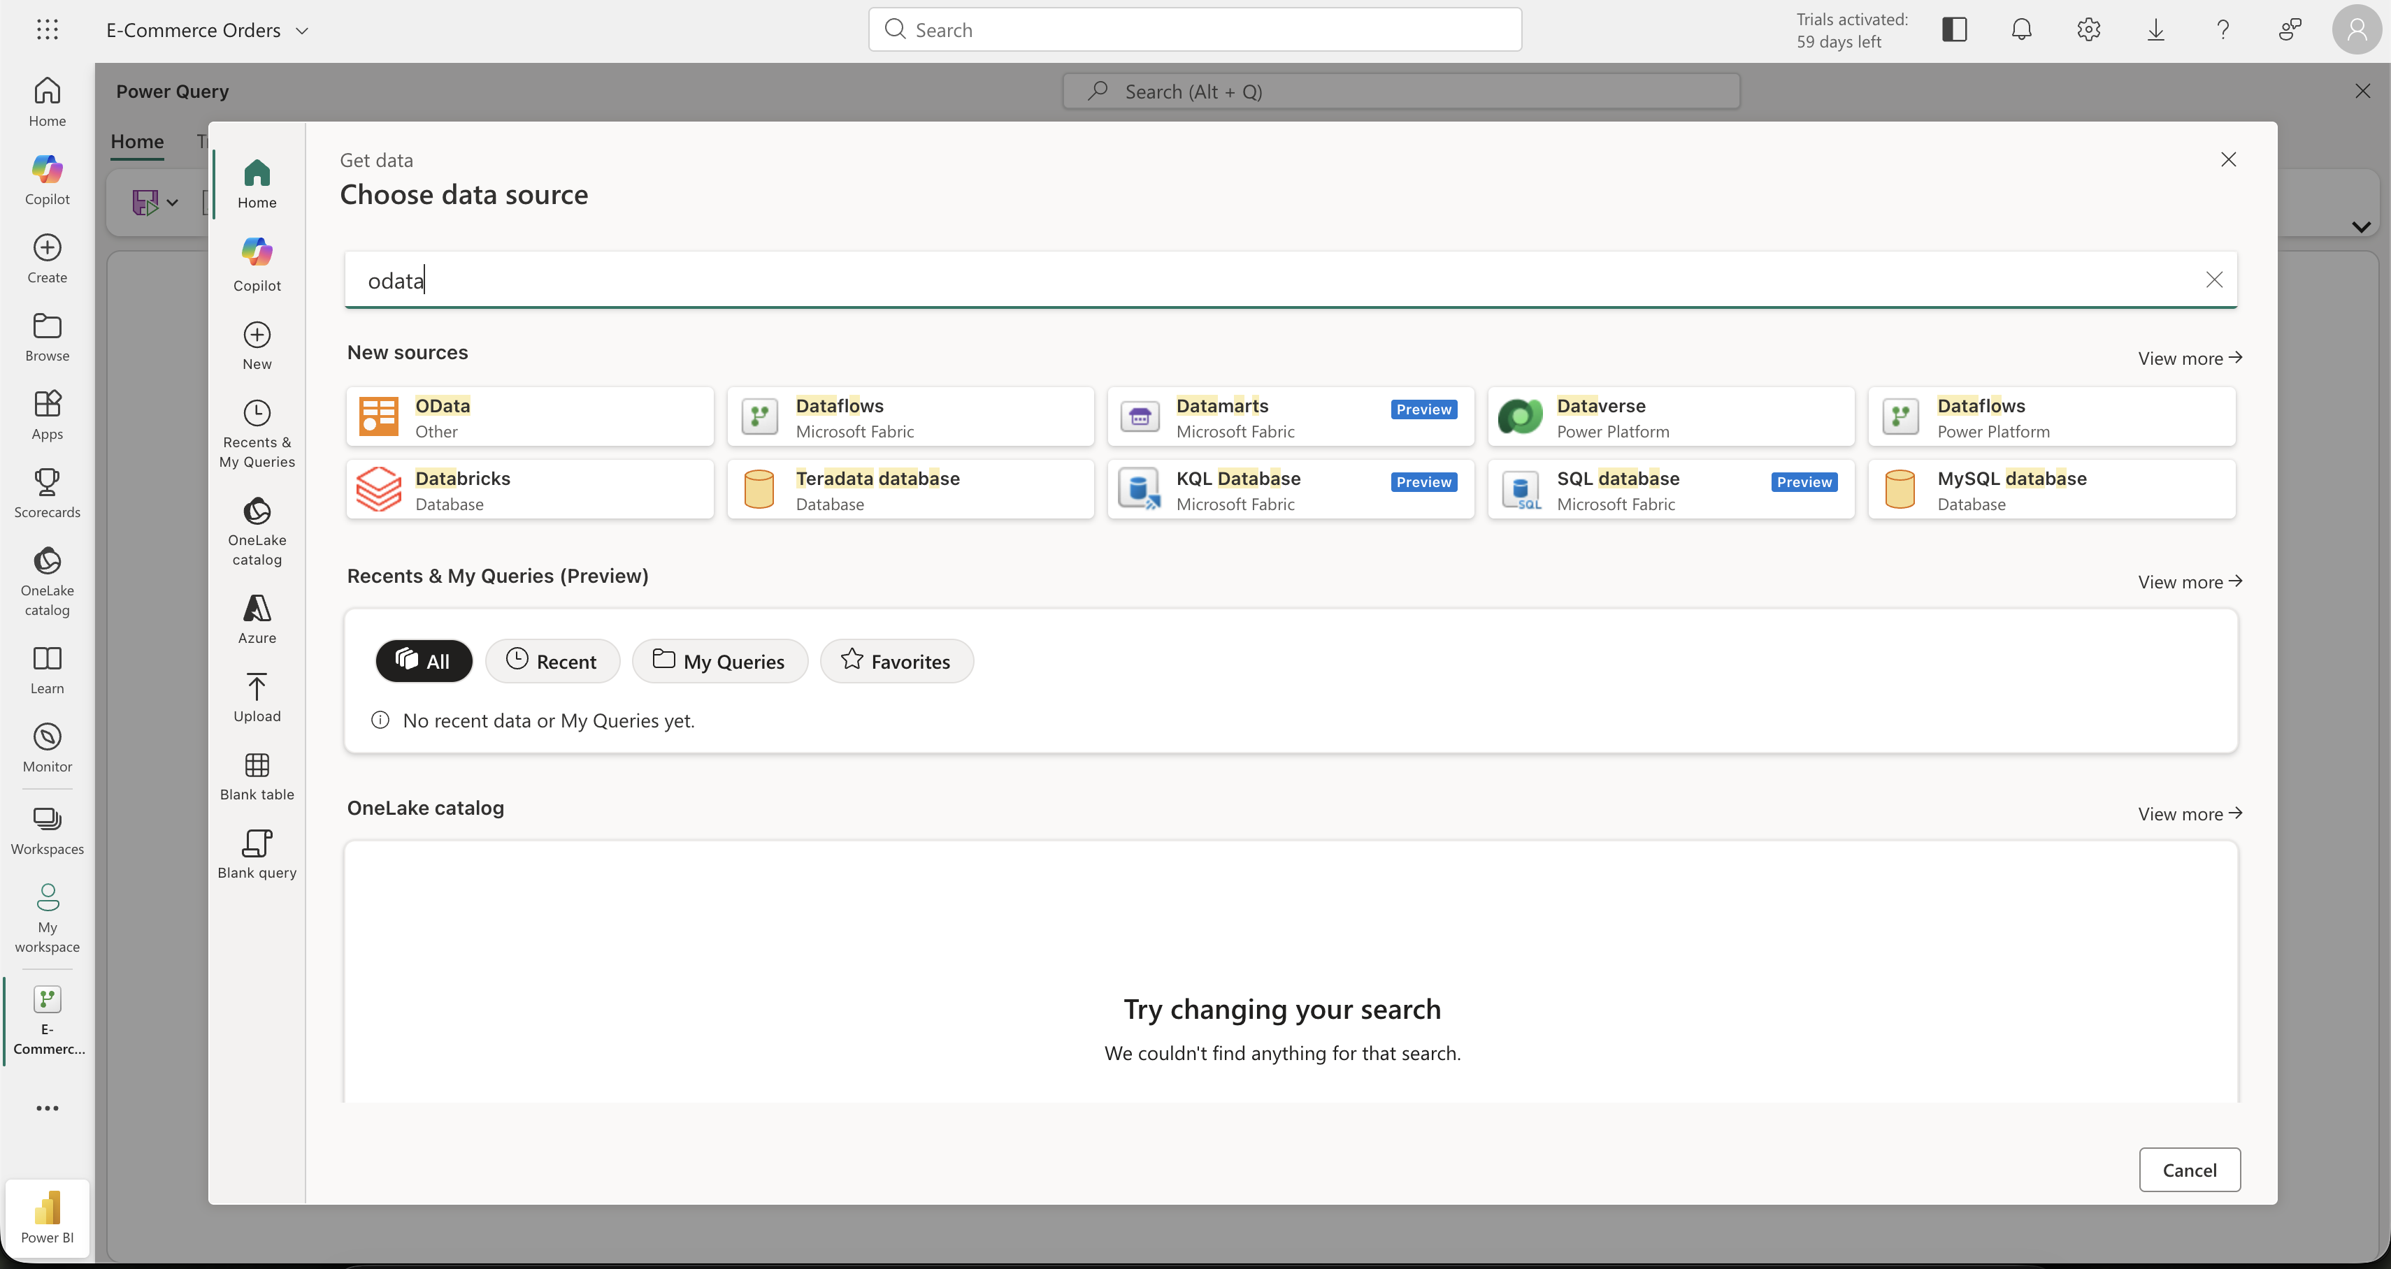Click the top Search box
2391x1269 pixels.
[x=1195, y=29]
